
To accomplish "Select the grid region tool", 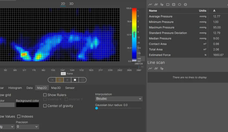I will tap(174, 5).
